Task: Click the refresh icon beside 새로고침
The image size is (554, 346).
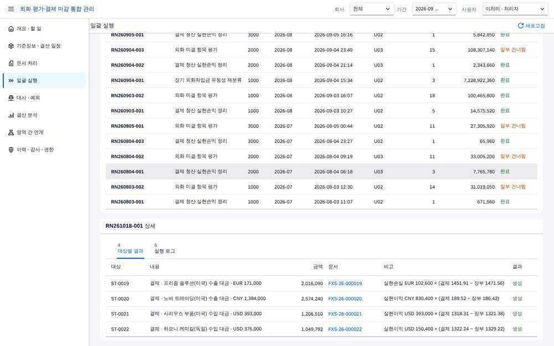Action: (x=520, y=25)
